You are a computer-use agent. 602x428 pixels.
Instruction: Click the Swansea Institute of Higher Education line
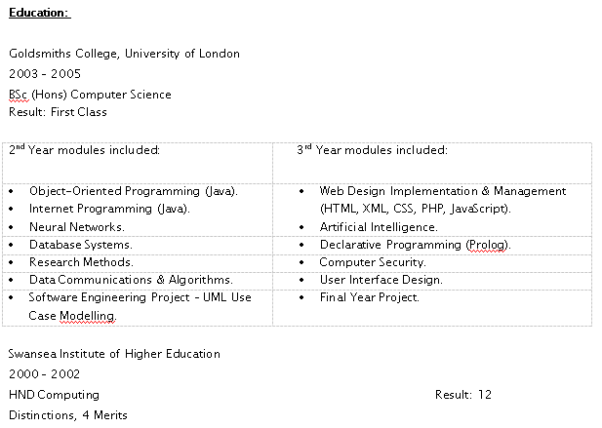point(114,354)
